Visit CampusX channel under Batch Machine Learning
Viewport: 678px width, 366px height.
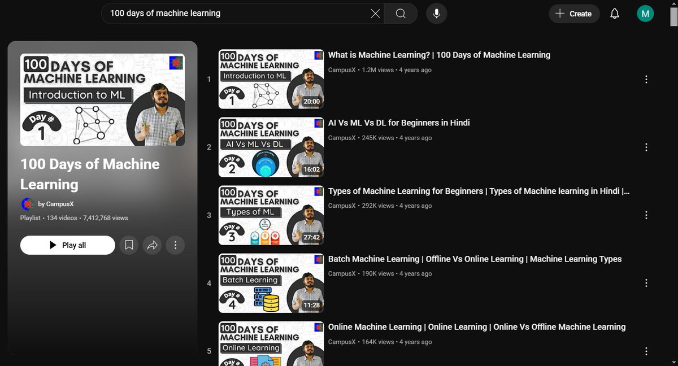pos(342,273)
